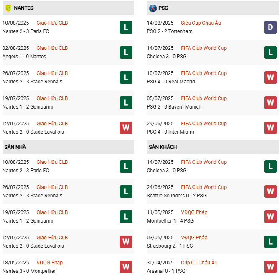Click the L badge for Angers 1-0 Nantes

tap(126, 52)
